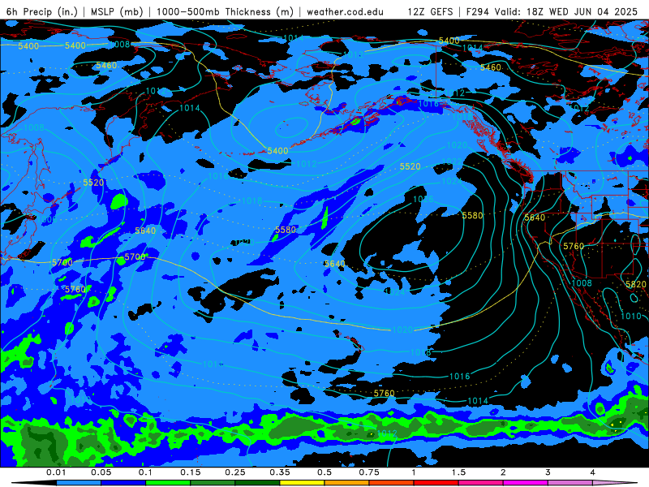Click the 'MSLP (mb)' header label

tap(117, 11)
